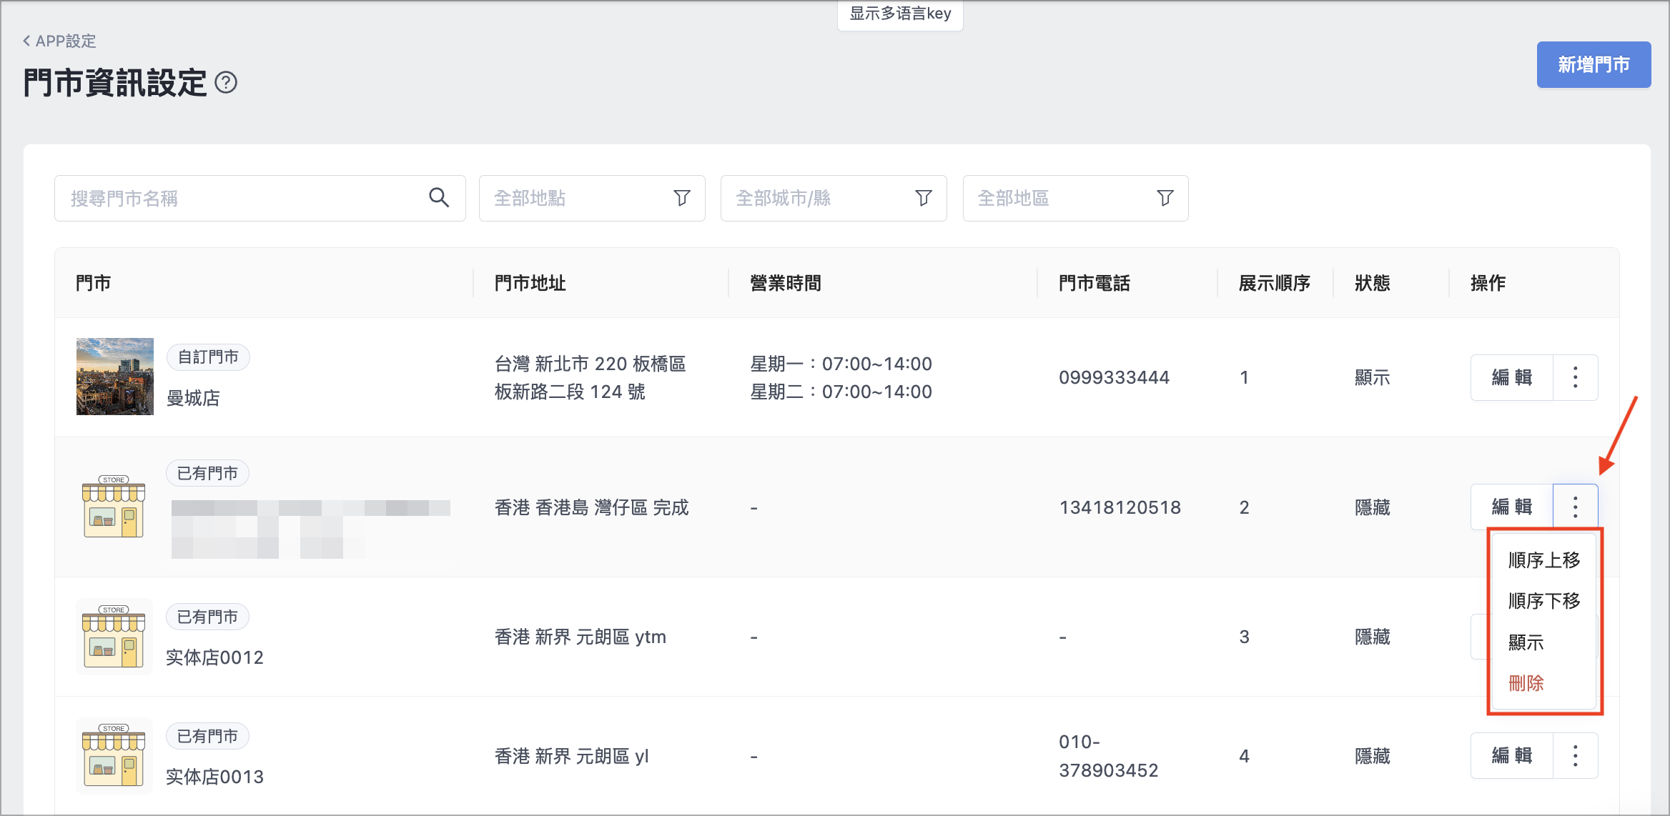
Task: Select 順序下移 from the menu
Action: point(1544,601)
